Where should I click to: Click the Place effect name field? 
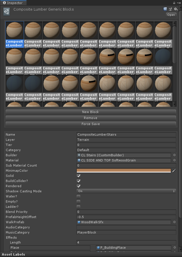tap(50, 248)
